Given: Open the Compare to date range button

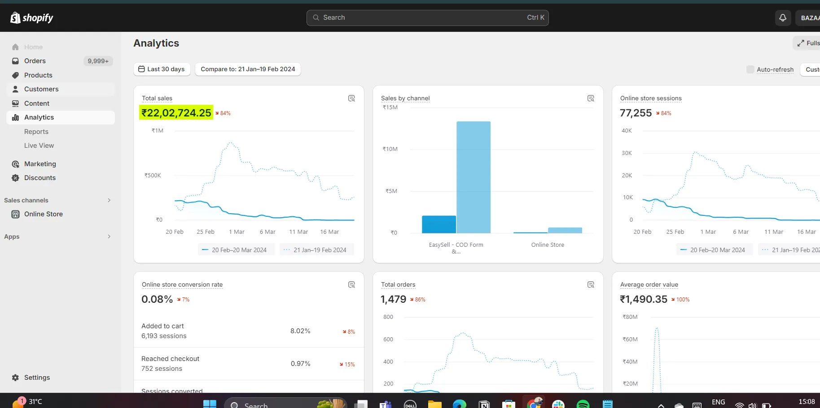Looking at the screenshot, I should [x=248, y=69].
